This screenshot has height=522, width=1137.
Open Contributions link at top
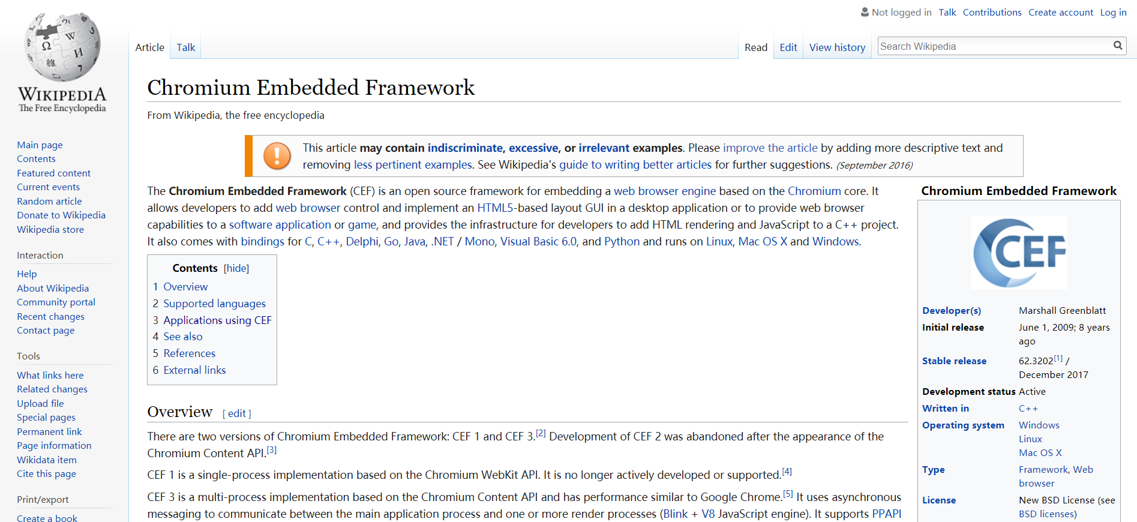click(x=992, y=12)
